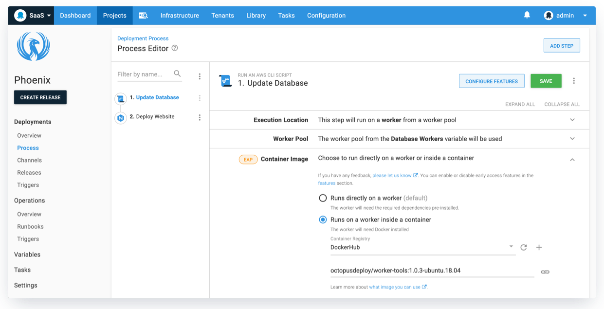Screen dimensions: 604x309
Task: Open Runbooks in the sidebar
Action: pyautogui.click(x=31, y=227)
